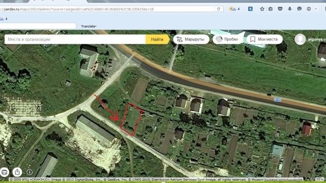The height and width of the screenshot is (183, 326).
Task: Click the blue square extension icon
Action: click(x=250, y=9)
